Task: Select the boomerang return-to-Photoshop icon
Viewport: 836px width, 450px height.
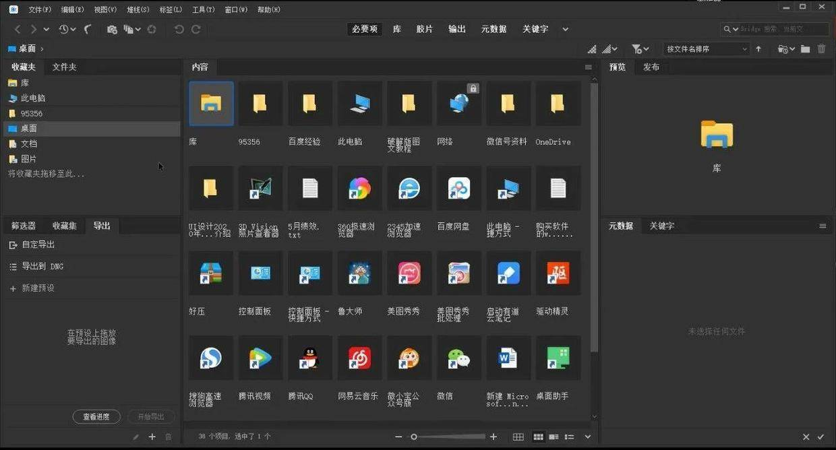Action: [88, 29]
